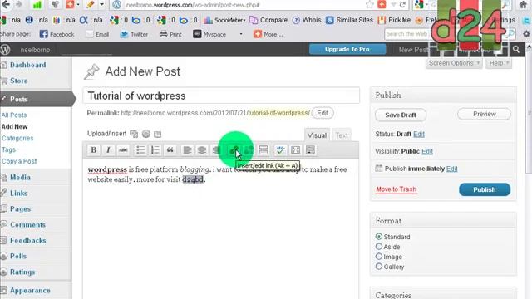The width and height of the screenshot is (532, 299).
Task: Click the post title field
Action: coord(221,96)
